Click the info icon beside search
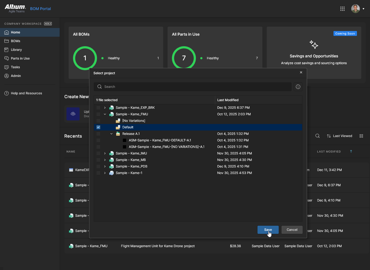The image size is (370, 270). coord(298,87)
